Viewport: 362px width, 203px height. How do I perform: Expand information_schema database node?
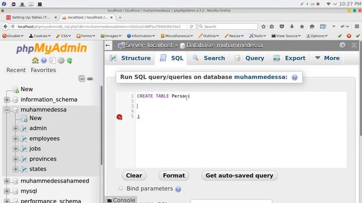coord(7,100)
